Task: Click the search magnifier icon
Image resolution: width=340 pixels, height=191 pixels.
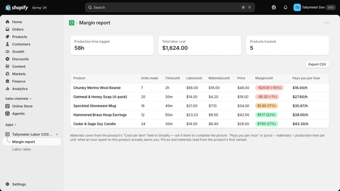Action: (x=90, y=7)
